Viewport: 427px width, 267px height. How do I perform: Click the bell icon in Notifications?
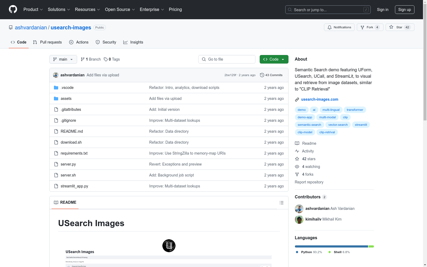point(330,27)
